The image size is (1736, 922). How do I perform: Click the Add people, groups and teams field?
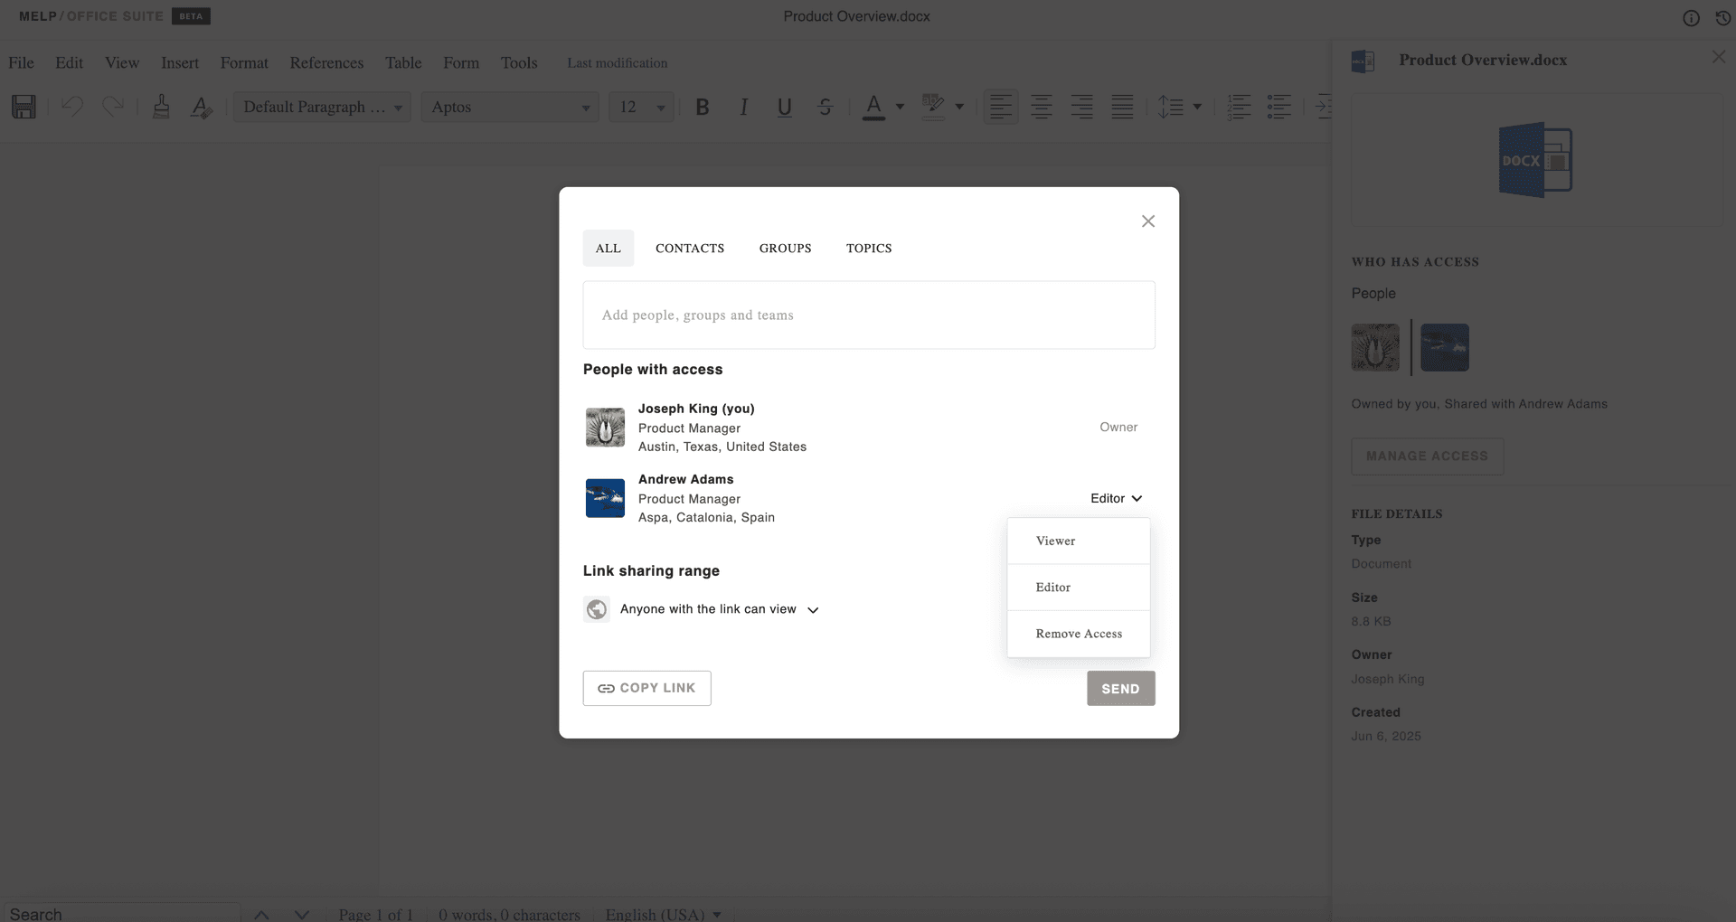pyautogui.click(x=868, y=315)
